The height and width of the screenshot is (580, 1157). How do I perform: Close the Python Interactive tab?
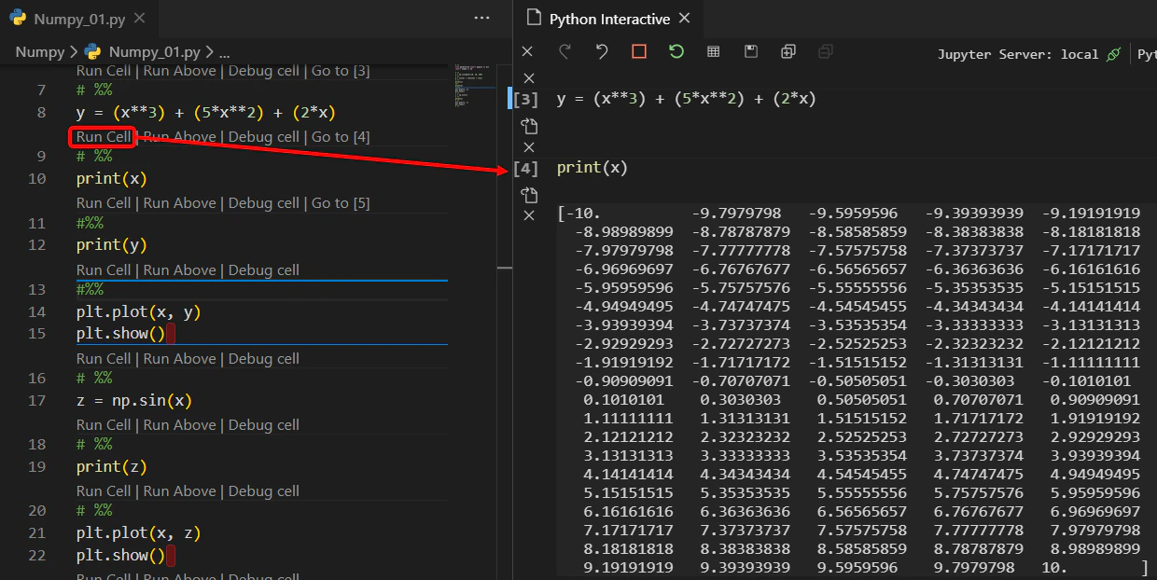pyautogui.click(x=684, y=18)
